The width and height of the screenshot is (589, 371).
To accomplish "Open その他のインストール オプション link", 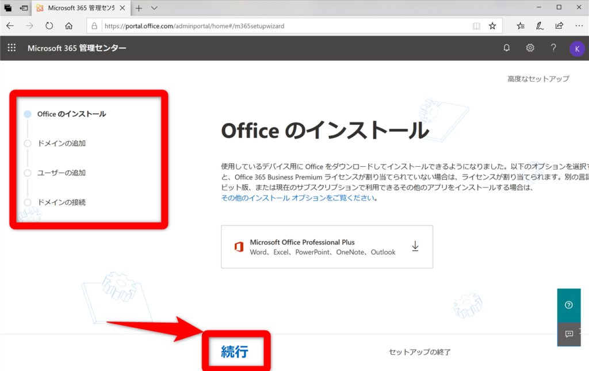I will tap(299, 198).
